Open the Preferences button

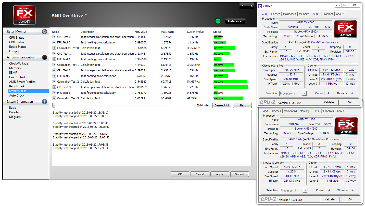click(235, 21)
